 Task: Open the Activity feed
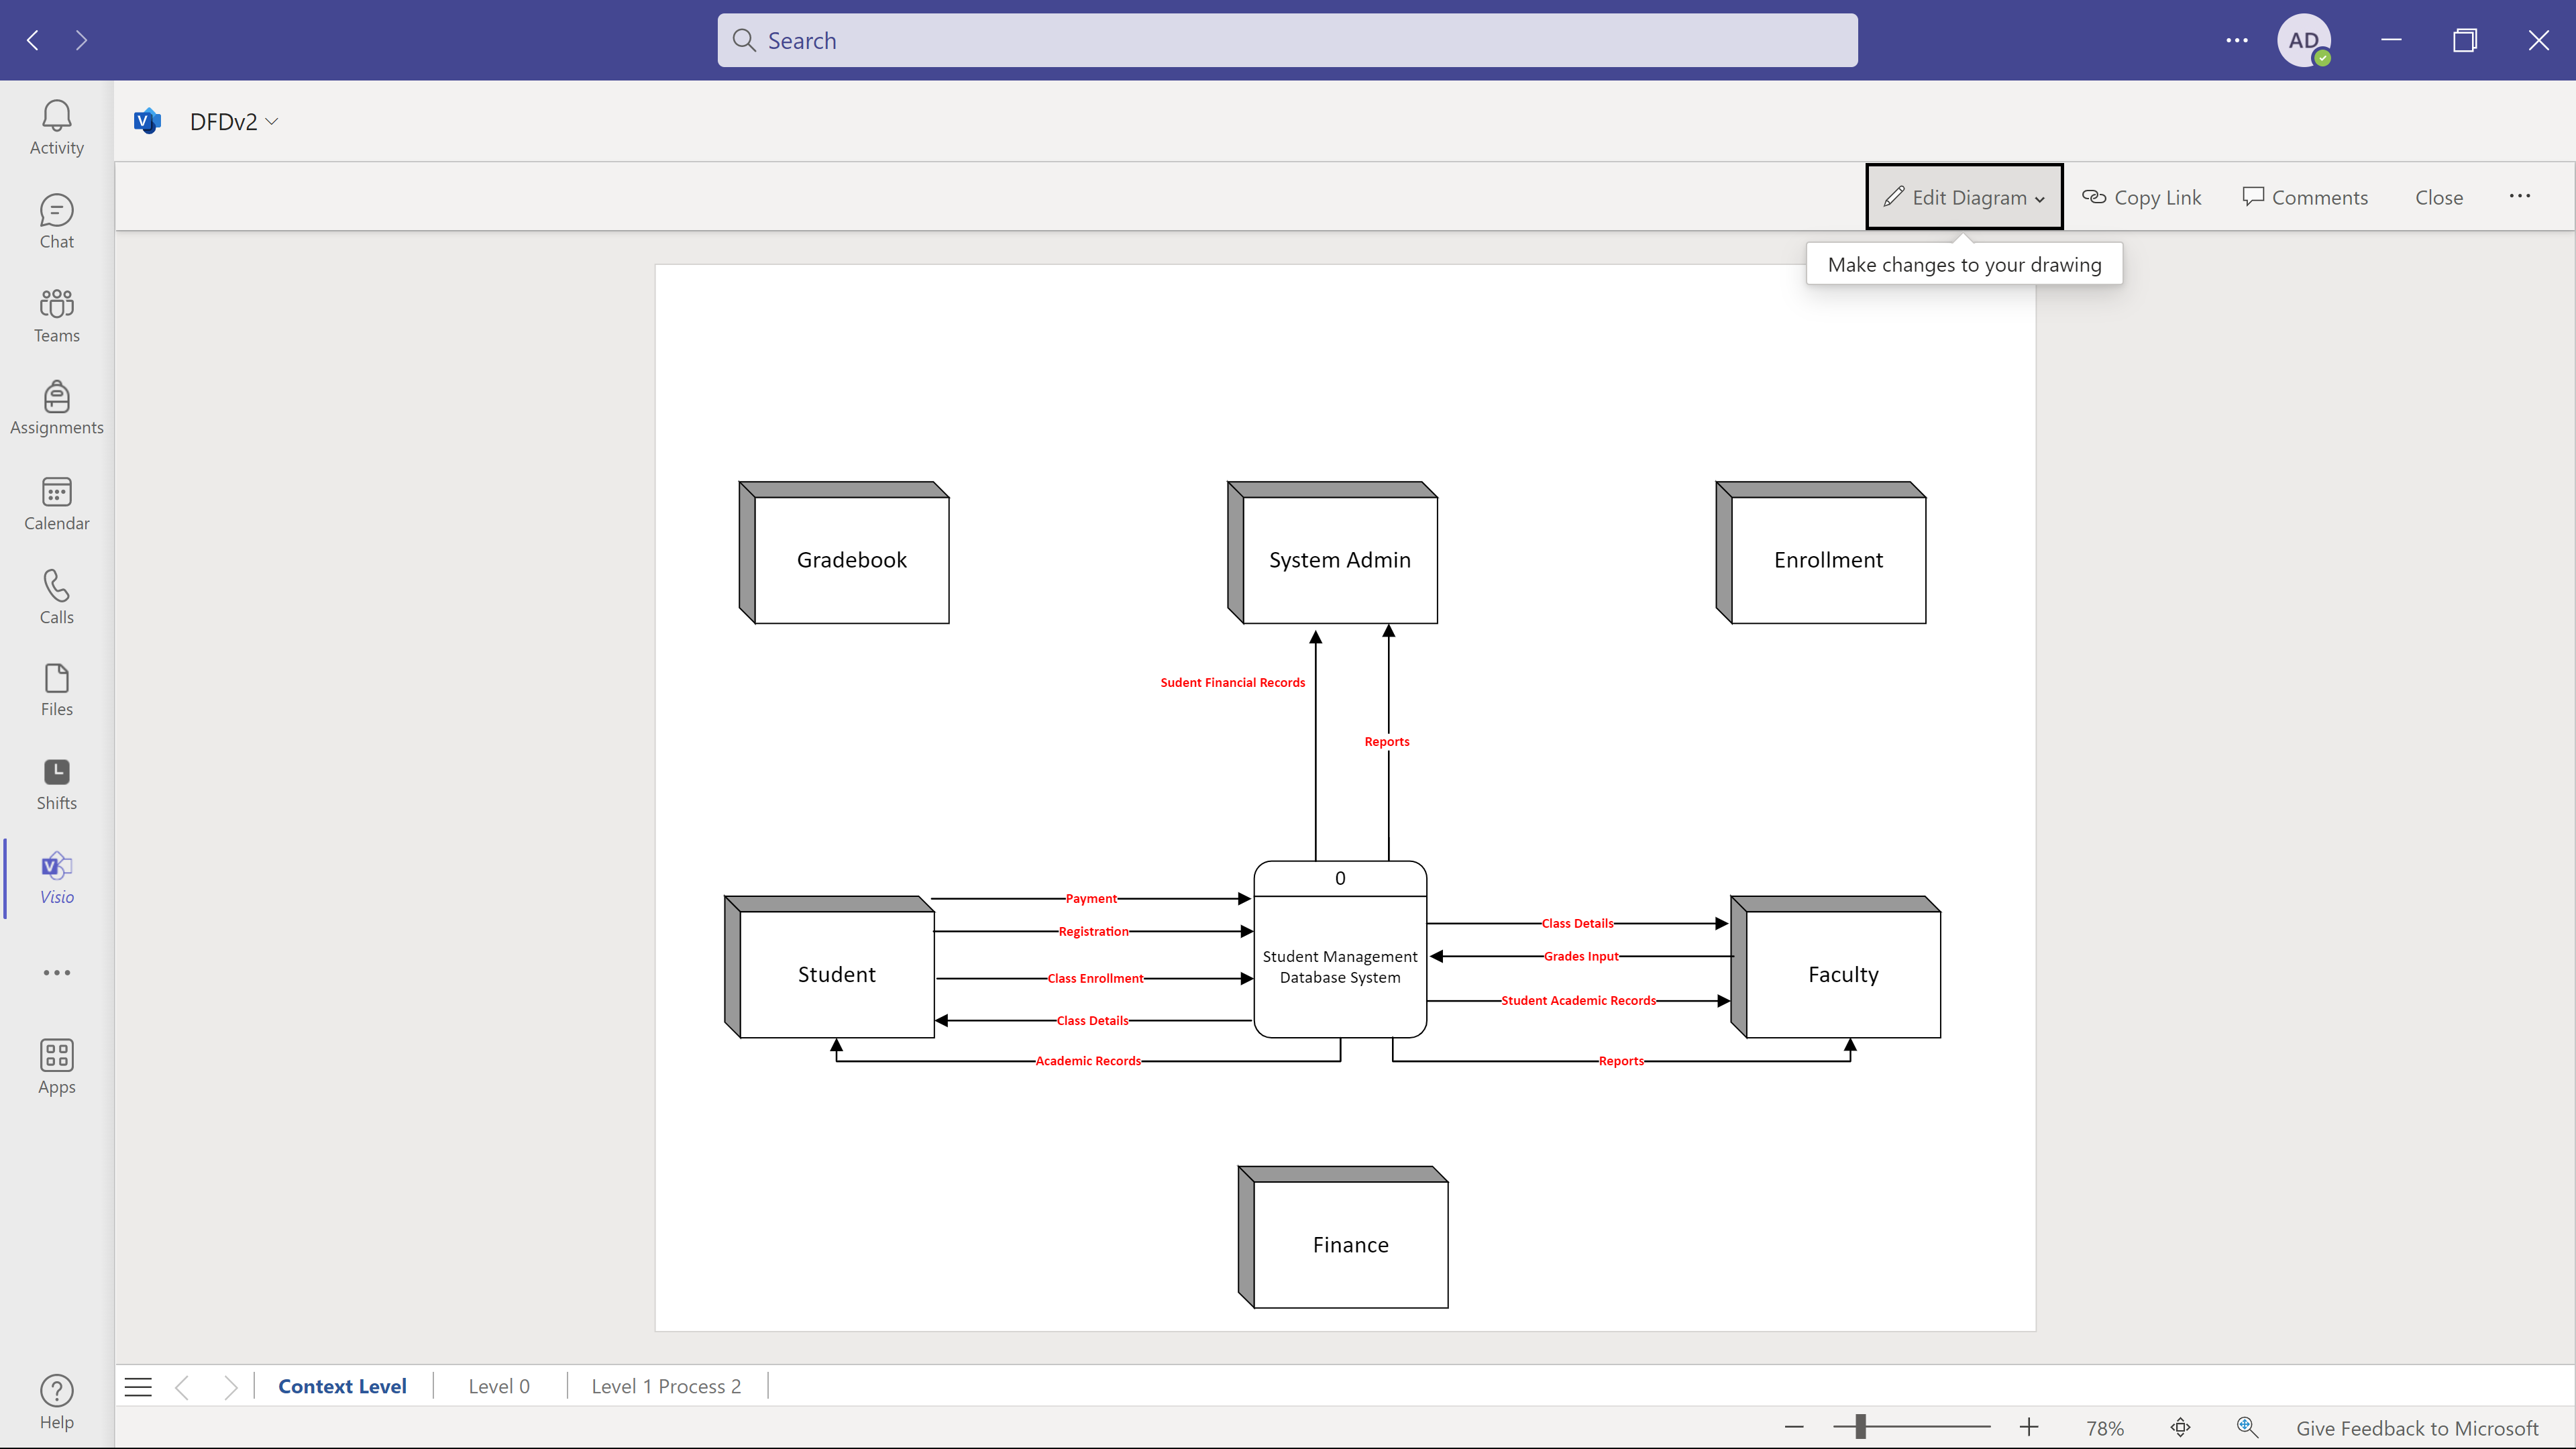[x=56, y=128]
